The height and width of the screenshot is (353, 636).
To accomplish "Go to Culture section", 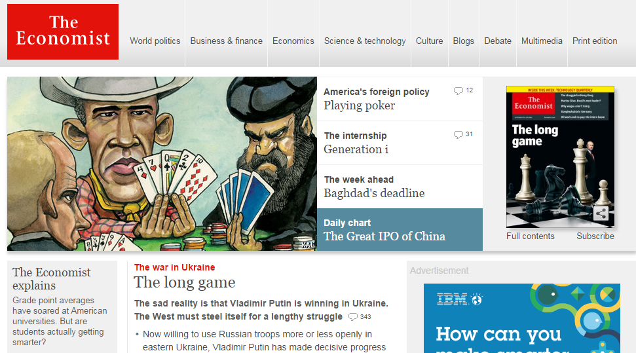I will (x=429, y=41).
